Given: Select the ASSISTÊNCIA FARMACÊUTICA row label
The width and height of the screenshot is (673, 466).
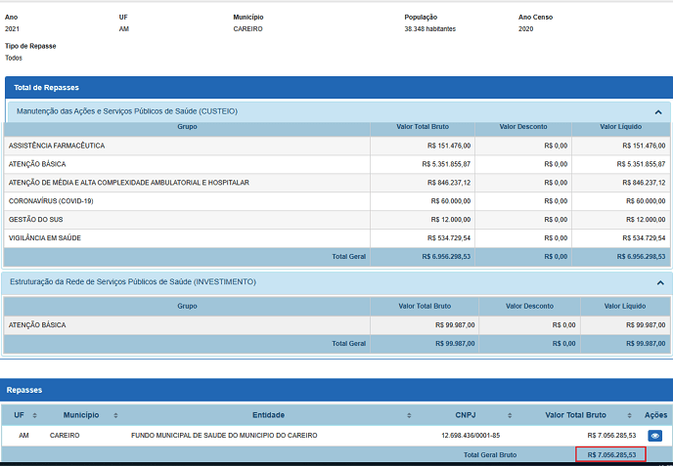Looking at the screenshot, I should [x=57, y=146].
